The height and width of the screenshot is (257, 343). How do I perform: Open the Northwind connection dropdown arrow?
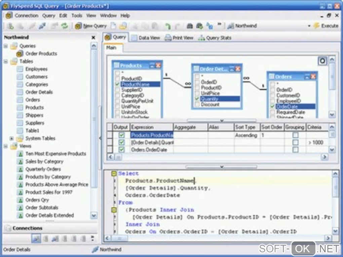click(309, 26)
